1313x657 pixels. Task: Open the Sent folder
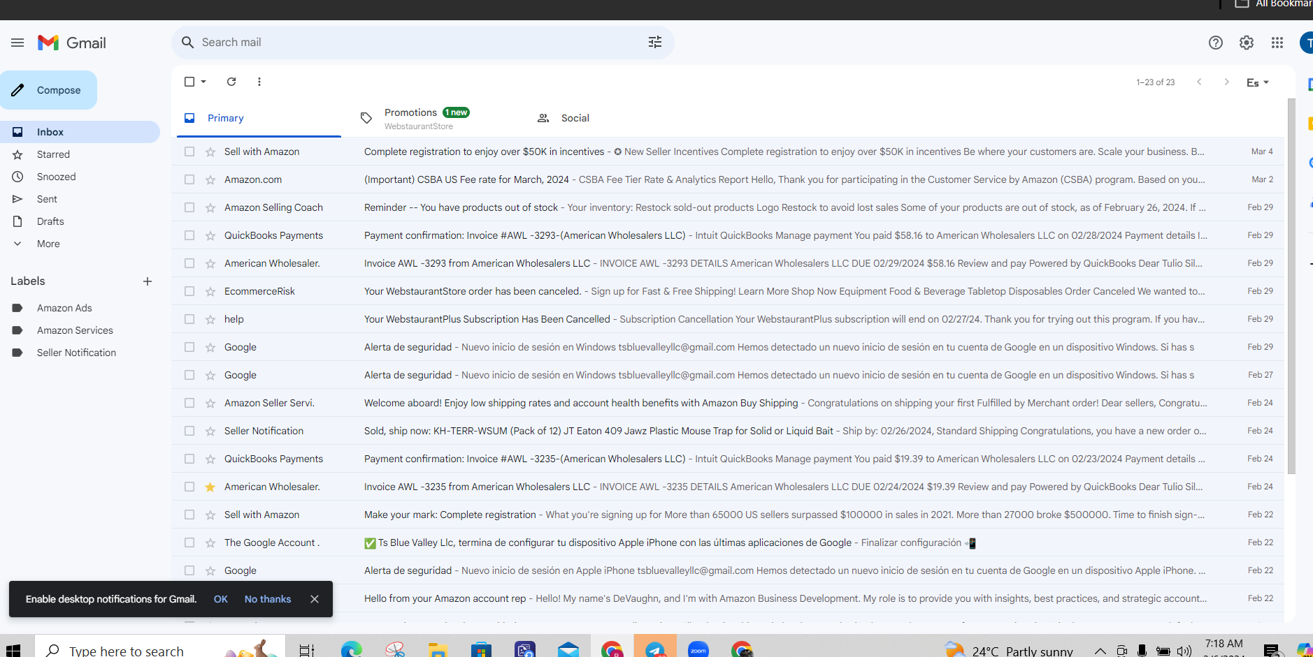pyautogui.click(x=47, y=199)
